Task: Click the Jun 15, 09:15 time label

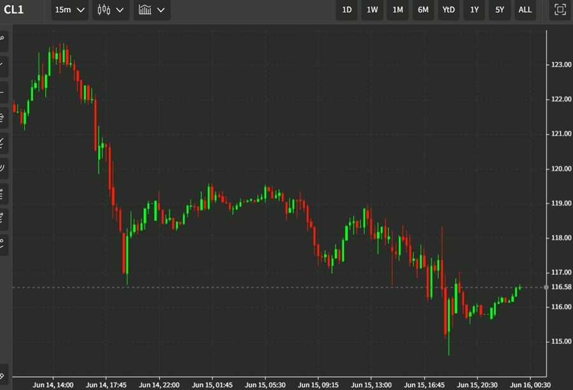Action: pyautogui.click(x=318, y=385)
